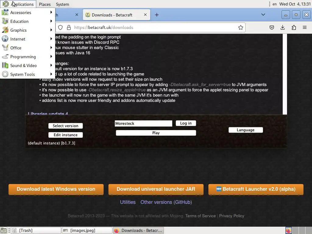
Task: Click the System Tools gear icon
Action: (x=5, y=74)
